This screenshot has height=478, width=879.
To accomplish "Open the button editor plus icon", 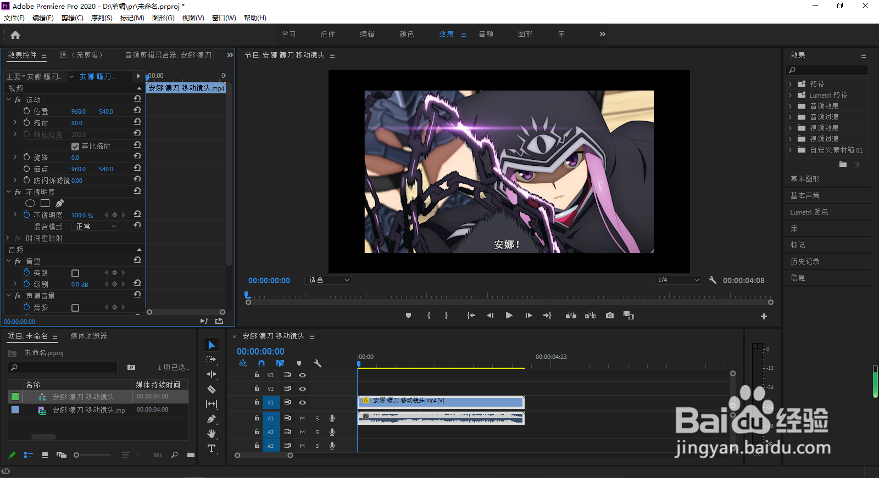I will (x=764, y=316).
